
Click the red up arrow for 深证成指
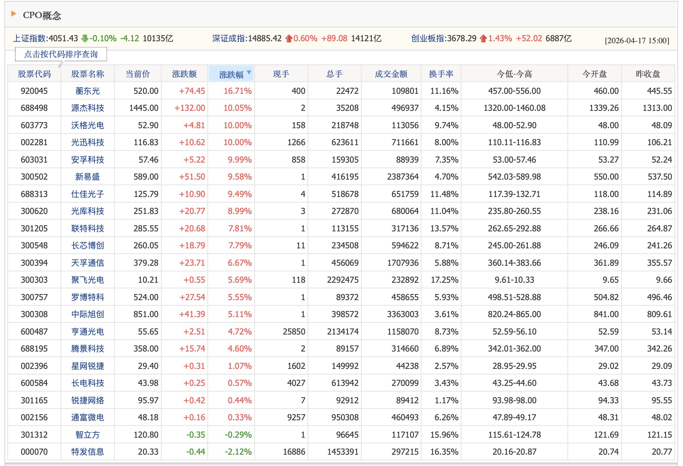[x=289, y=39]
